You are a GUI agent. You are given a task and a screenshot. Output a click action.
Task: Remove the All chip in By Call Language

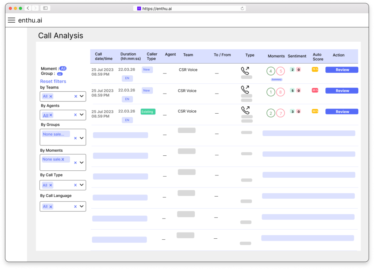pos(50,206)
